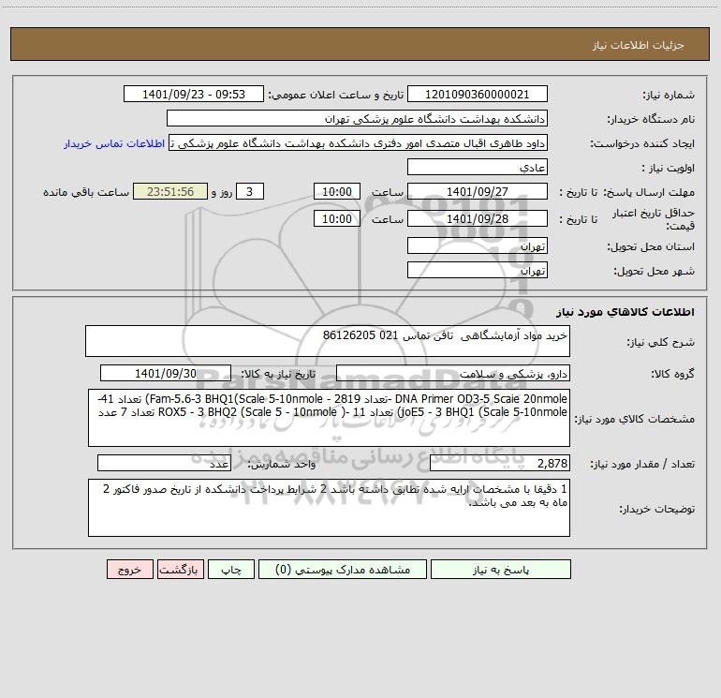The height and width of the screenshot is (698, 721).
Task: Click the announcement date field 1401/09/23 - 09:53
Action: [194, 94]
